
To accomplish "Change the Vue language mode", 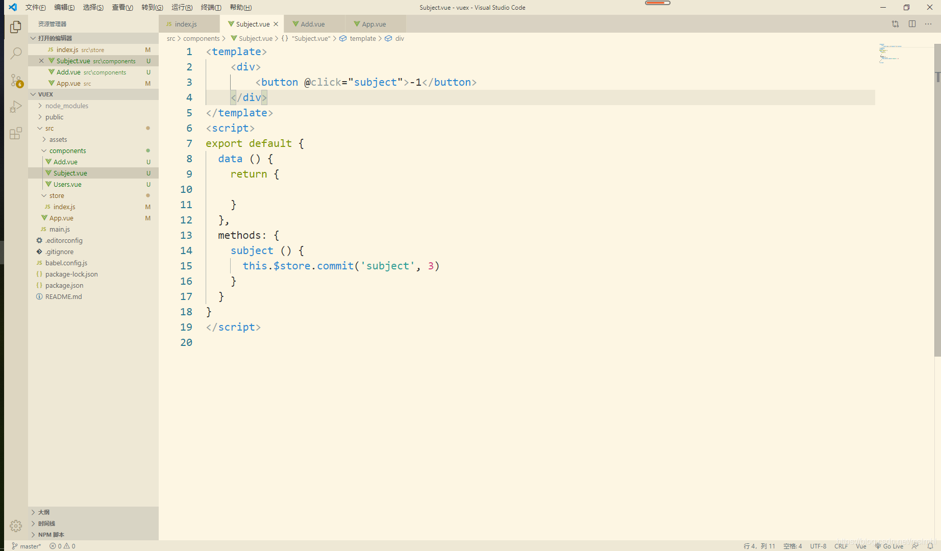I will tap(861, 546).
